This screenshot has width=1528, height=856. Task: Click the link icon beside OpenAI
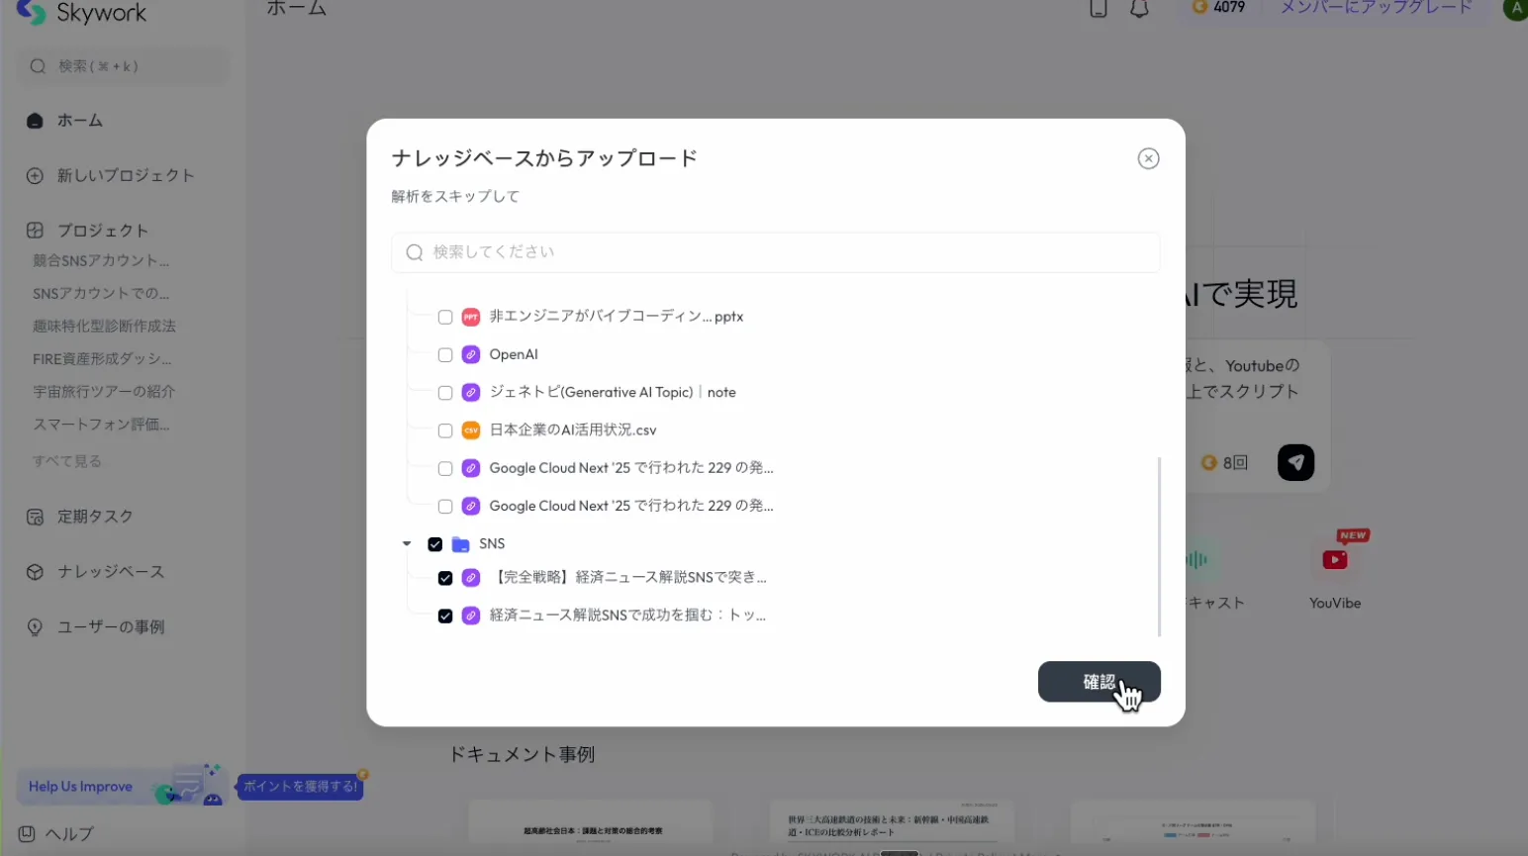pyautogui.click(x=471, y=354)
